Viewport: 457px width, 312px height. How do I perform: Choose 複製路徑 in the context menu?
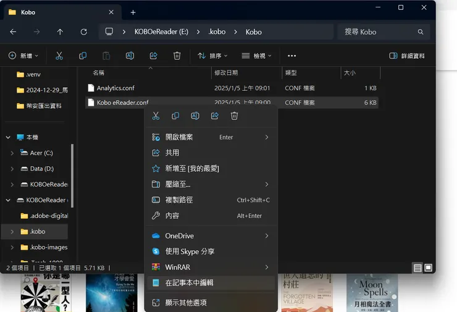click(x=179, y=200)
